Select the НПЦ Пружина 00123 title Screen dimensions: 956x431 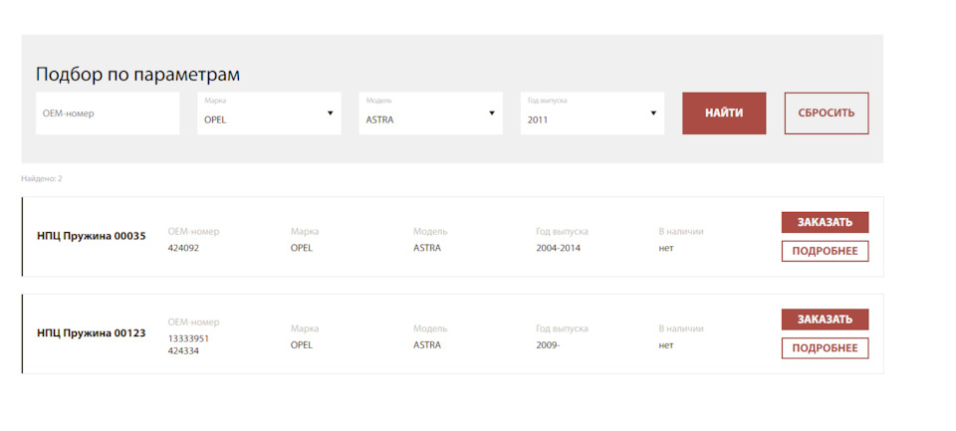(x=92, y=333)
